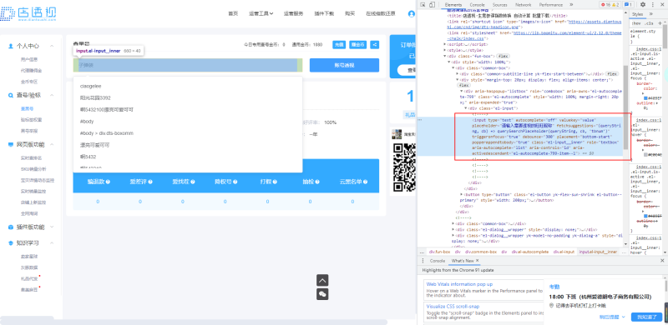This screenshot has width=668, height=325.
Task: Toggle the DevTools device toolbar icon
Action: tap(432, 5)
